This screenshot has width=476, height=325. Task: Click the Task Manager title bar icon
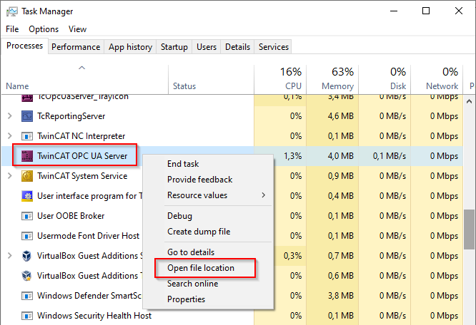pyautogui.click(x=12, y=11)
